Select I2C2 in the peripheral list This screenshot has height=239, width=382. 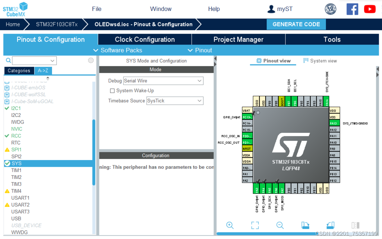(x=16, y=115)
